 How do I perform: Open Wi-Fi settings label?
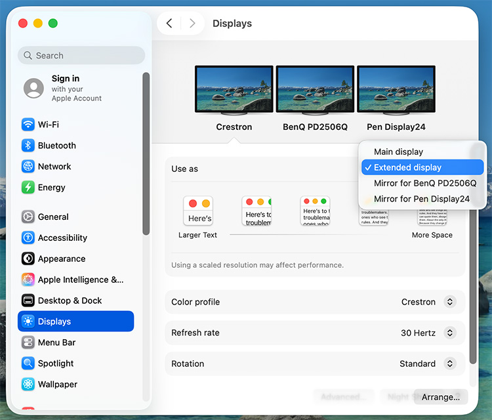pos(49,124)
